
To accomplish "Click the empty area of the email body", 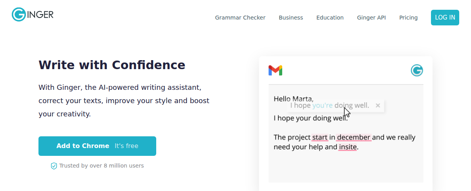I will (x=345, y=168).
